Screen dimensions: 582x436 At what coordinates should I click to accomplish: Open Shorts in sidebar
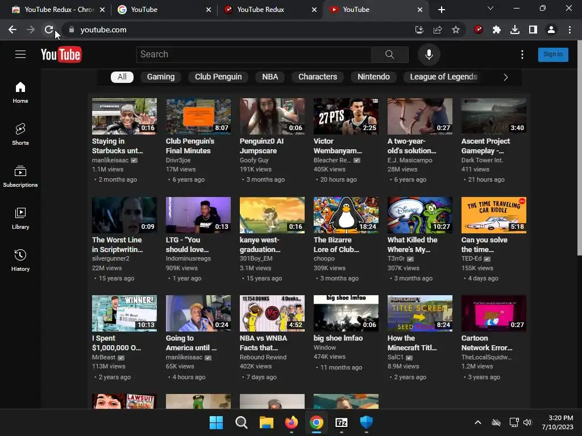tap(20, 134)
